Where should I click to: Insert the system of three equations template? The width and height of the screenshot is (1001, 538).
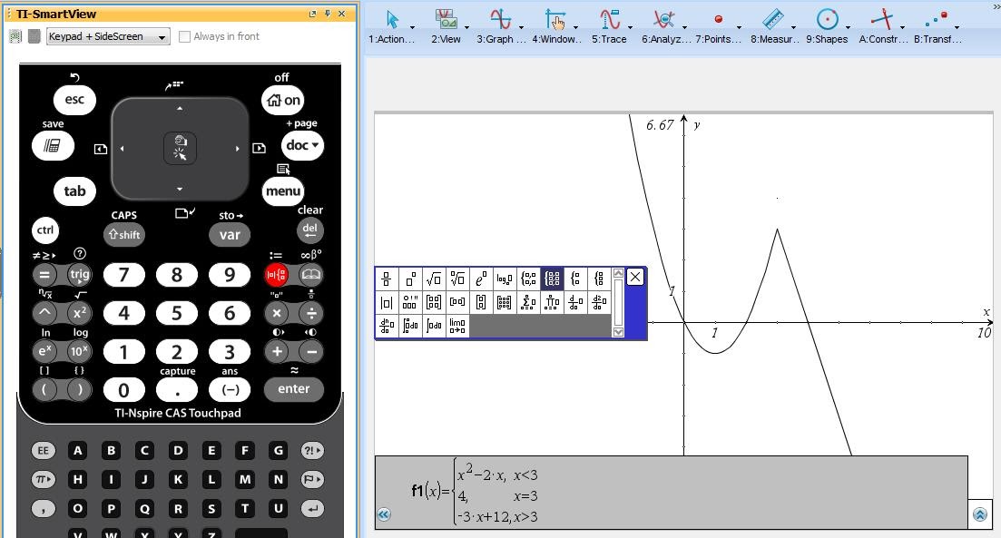(599, 279)
